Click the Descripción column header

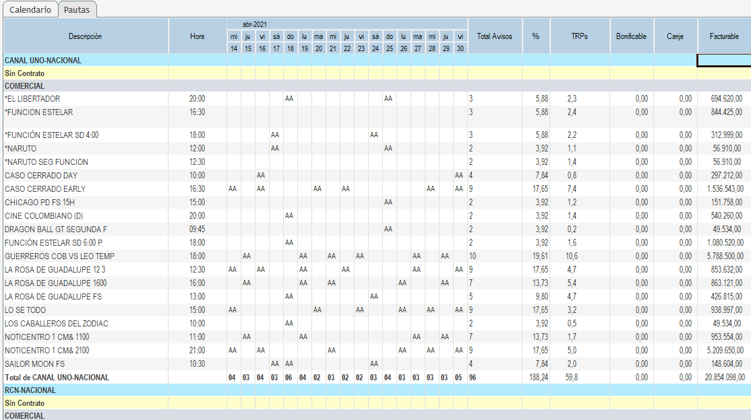coord(85,36)
